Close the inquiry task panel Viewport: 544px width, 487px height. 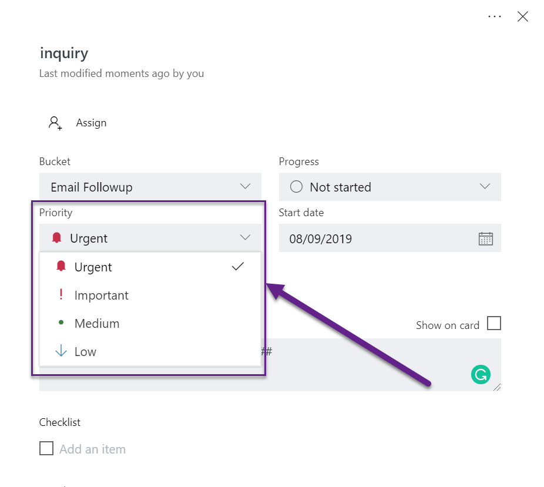(x=522, y=16)
